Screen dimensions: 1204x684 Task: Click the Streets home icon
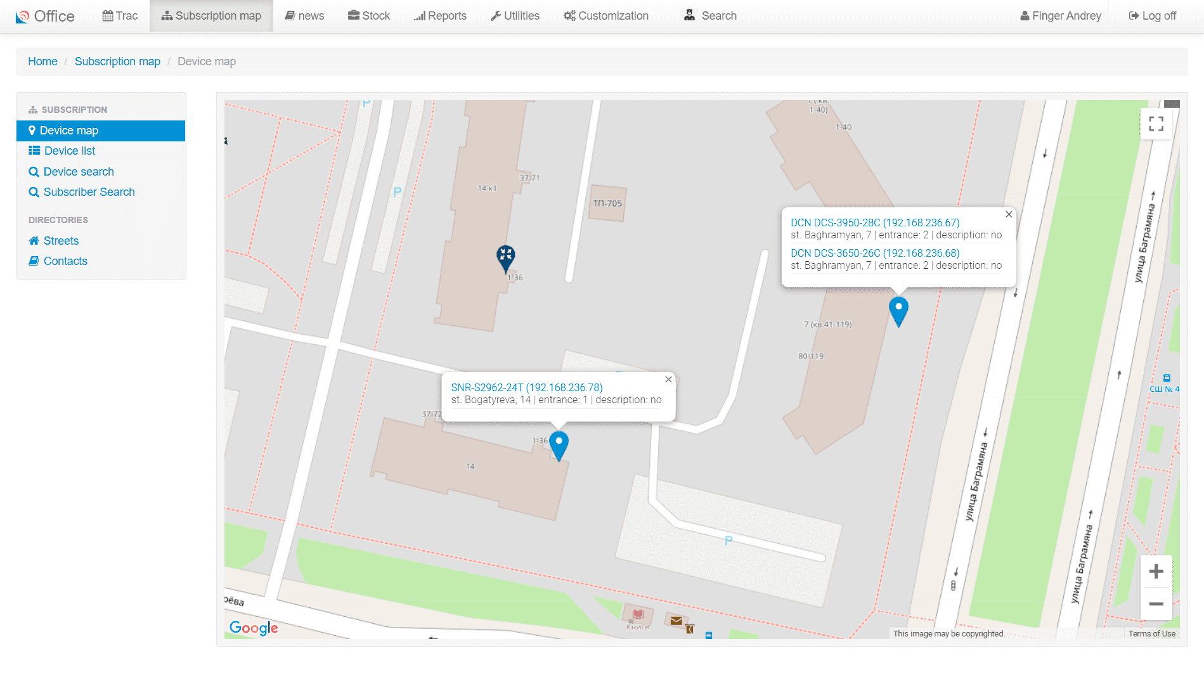pos(34,241)
